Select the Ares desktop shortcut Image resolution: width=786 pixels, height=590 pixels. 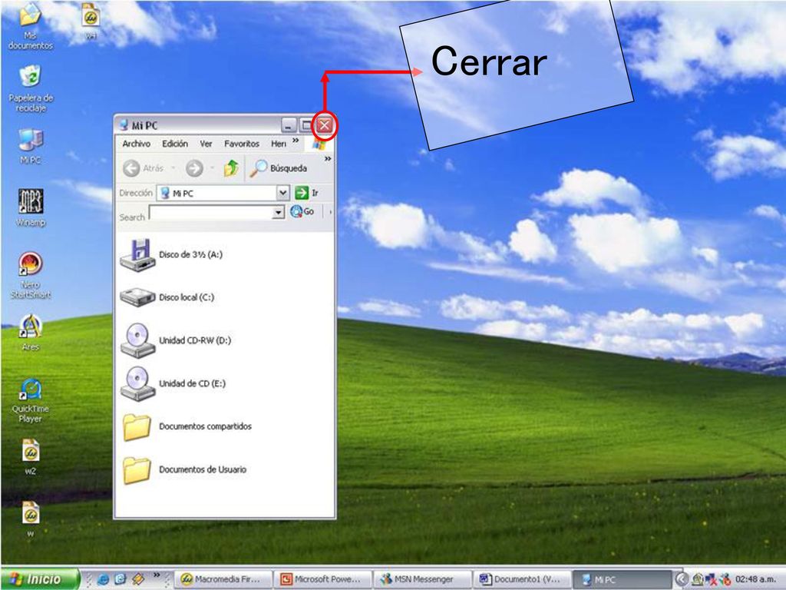coord(31,332)
